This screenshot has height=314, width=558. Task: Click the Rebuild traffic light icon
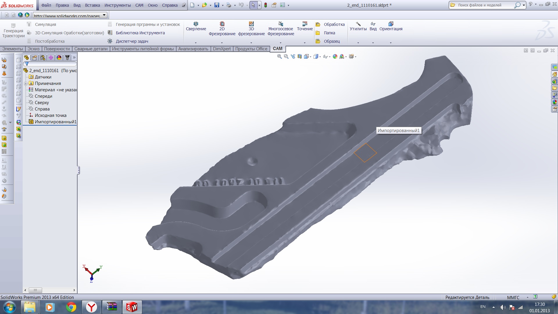pos(266,5)
